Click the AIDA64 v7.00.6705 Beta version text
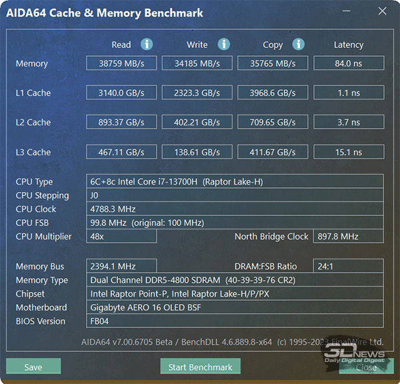The height and width of the screenshot is (384, 400). pos(127,342)
